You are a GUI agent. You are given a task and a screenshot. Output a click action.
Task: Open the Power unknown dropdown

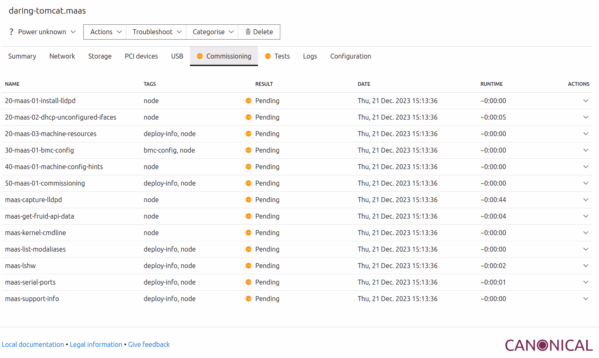[43, 32]
